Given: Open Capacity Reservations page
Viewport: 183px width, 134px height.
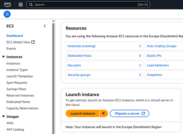Looking at the screenshot, I should point(22,108).
